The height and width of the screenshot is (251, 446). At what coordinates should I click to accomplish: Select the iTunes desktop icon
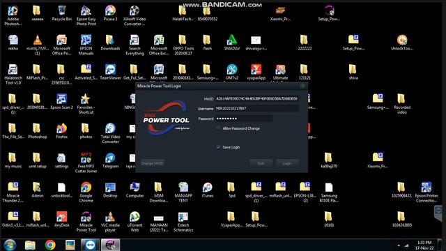pyautogui.click(x=208, y=190)
